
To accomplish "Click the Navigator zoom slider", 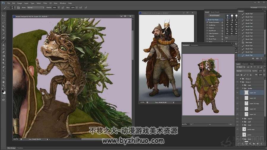I will pyautogui.click(x=210, y=124).
